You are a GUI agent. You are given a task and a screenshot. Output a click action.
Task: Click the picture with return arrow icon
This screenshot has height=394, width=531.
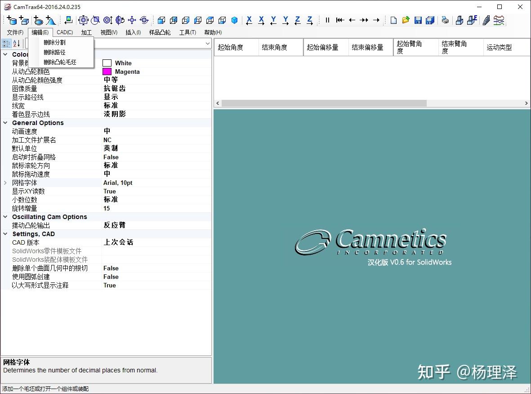(x=68, y=20)
